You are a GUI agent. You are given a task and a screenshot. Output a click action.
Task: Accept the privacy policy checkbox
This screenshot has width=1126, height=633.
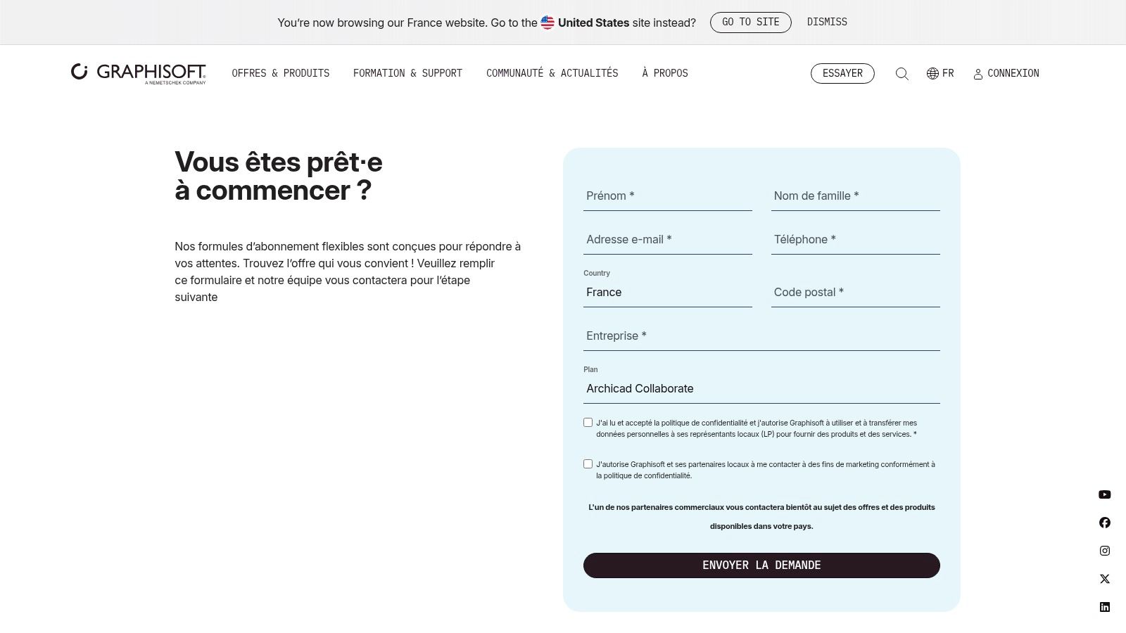point(588,423)
